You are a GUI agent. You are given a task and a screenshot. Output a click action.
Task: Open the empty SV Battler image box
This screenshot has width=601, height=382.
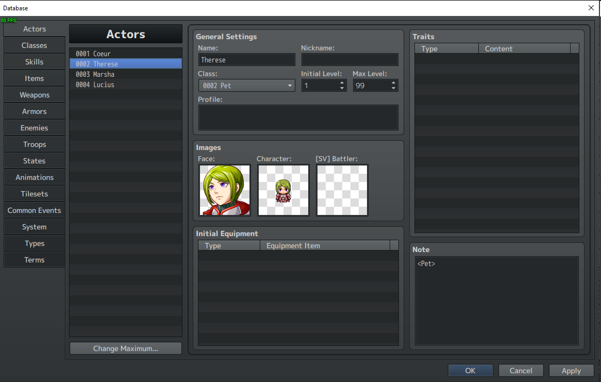(x=342, y=190)
